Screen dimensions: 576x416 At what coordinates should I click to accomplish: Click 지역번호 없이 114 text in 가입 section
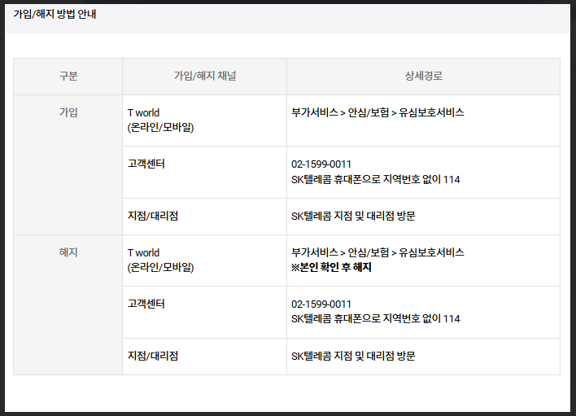pos(421,179)
